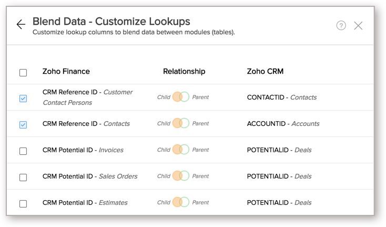The width and height of the screenshot is (386, 227).
Task: Select the ACCOUNTID - Accounts cell
Action: (283, 124)
